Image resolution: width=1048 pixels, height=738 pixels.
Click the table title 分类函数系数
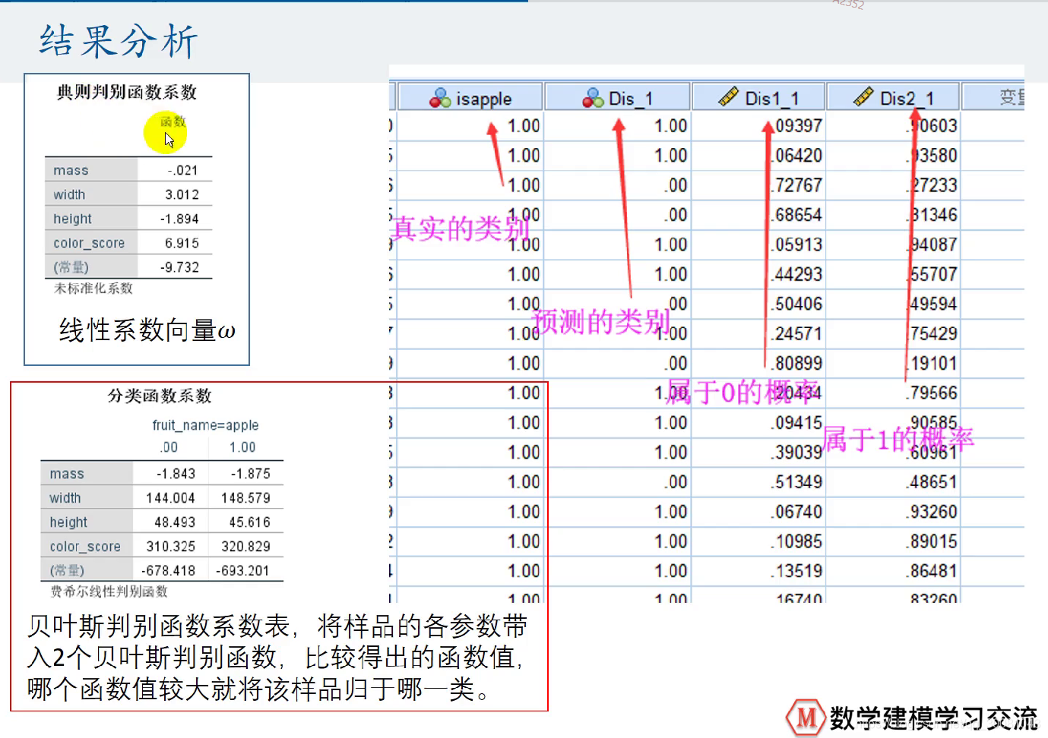(x=160, y=396)
